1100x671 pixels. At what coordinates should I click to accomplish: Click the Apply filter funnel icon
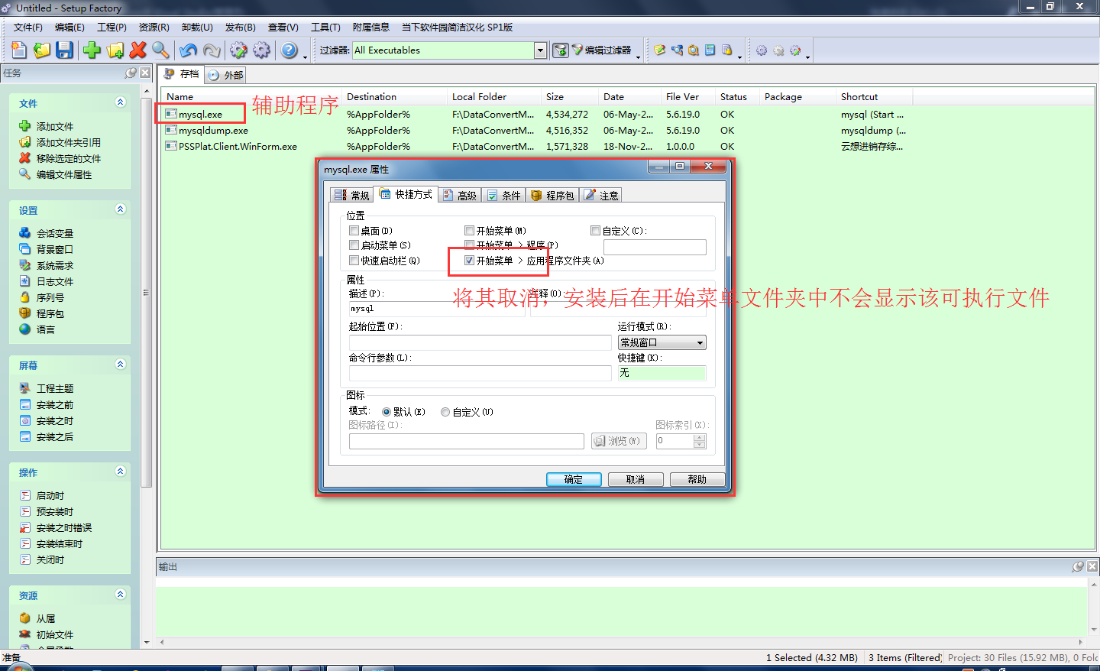pos(561,50)
